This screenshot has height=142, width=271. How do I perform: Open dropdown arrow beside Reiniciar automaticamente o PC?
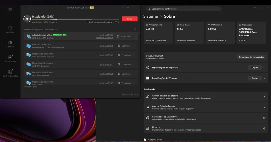(118, 22)
